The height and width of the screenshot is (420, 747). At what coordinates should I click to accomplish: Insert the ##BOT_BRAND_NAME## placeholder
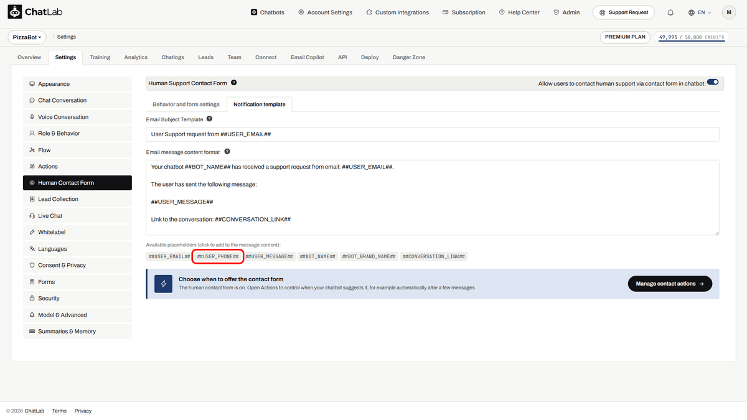click(369, 256)
